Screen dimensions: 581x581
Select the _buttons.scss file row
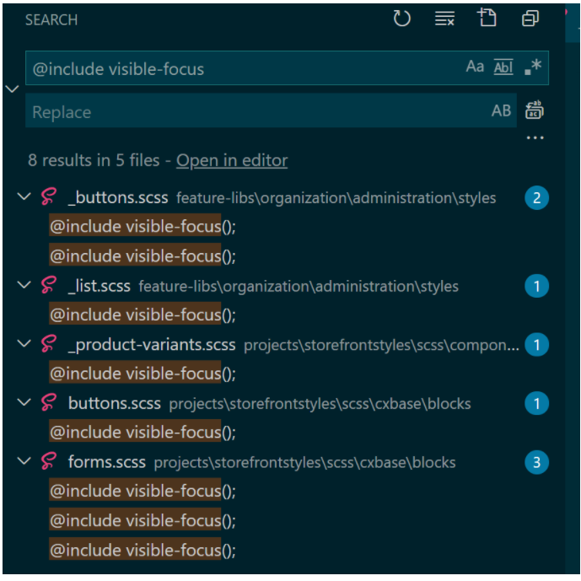click(283, 197)
